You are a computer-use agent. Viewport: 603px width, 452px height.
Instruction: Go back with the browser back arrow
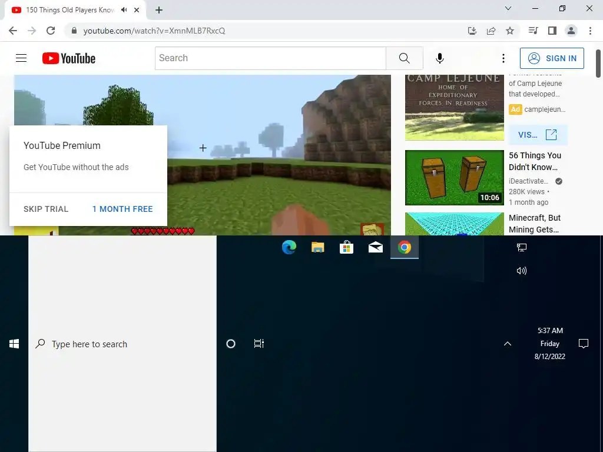point(13,31)
